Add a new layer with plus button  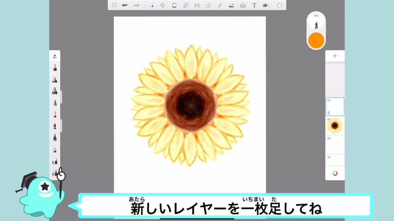pyautogui.click(x=335, y=56)
